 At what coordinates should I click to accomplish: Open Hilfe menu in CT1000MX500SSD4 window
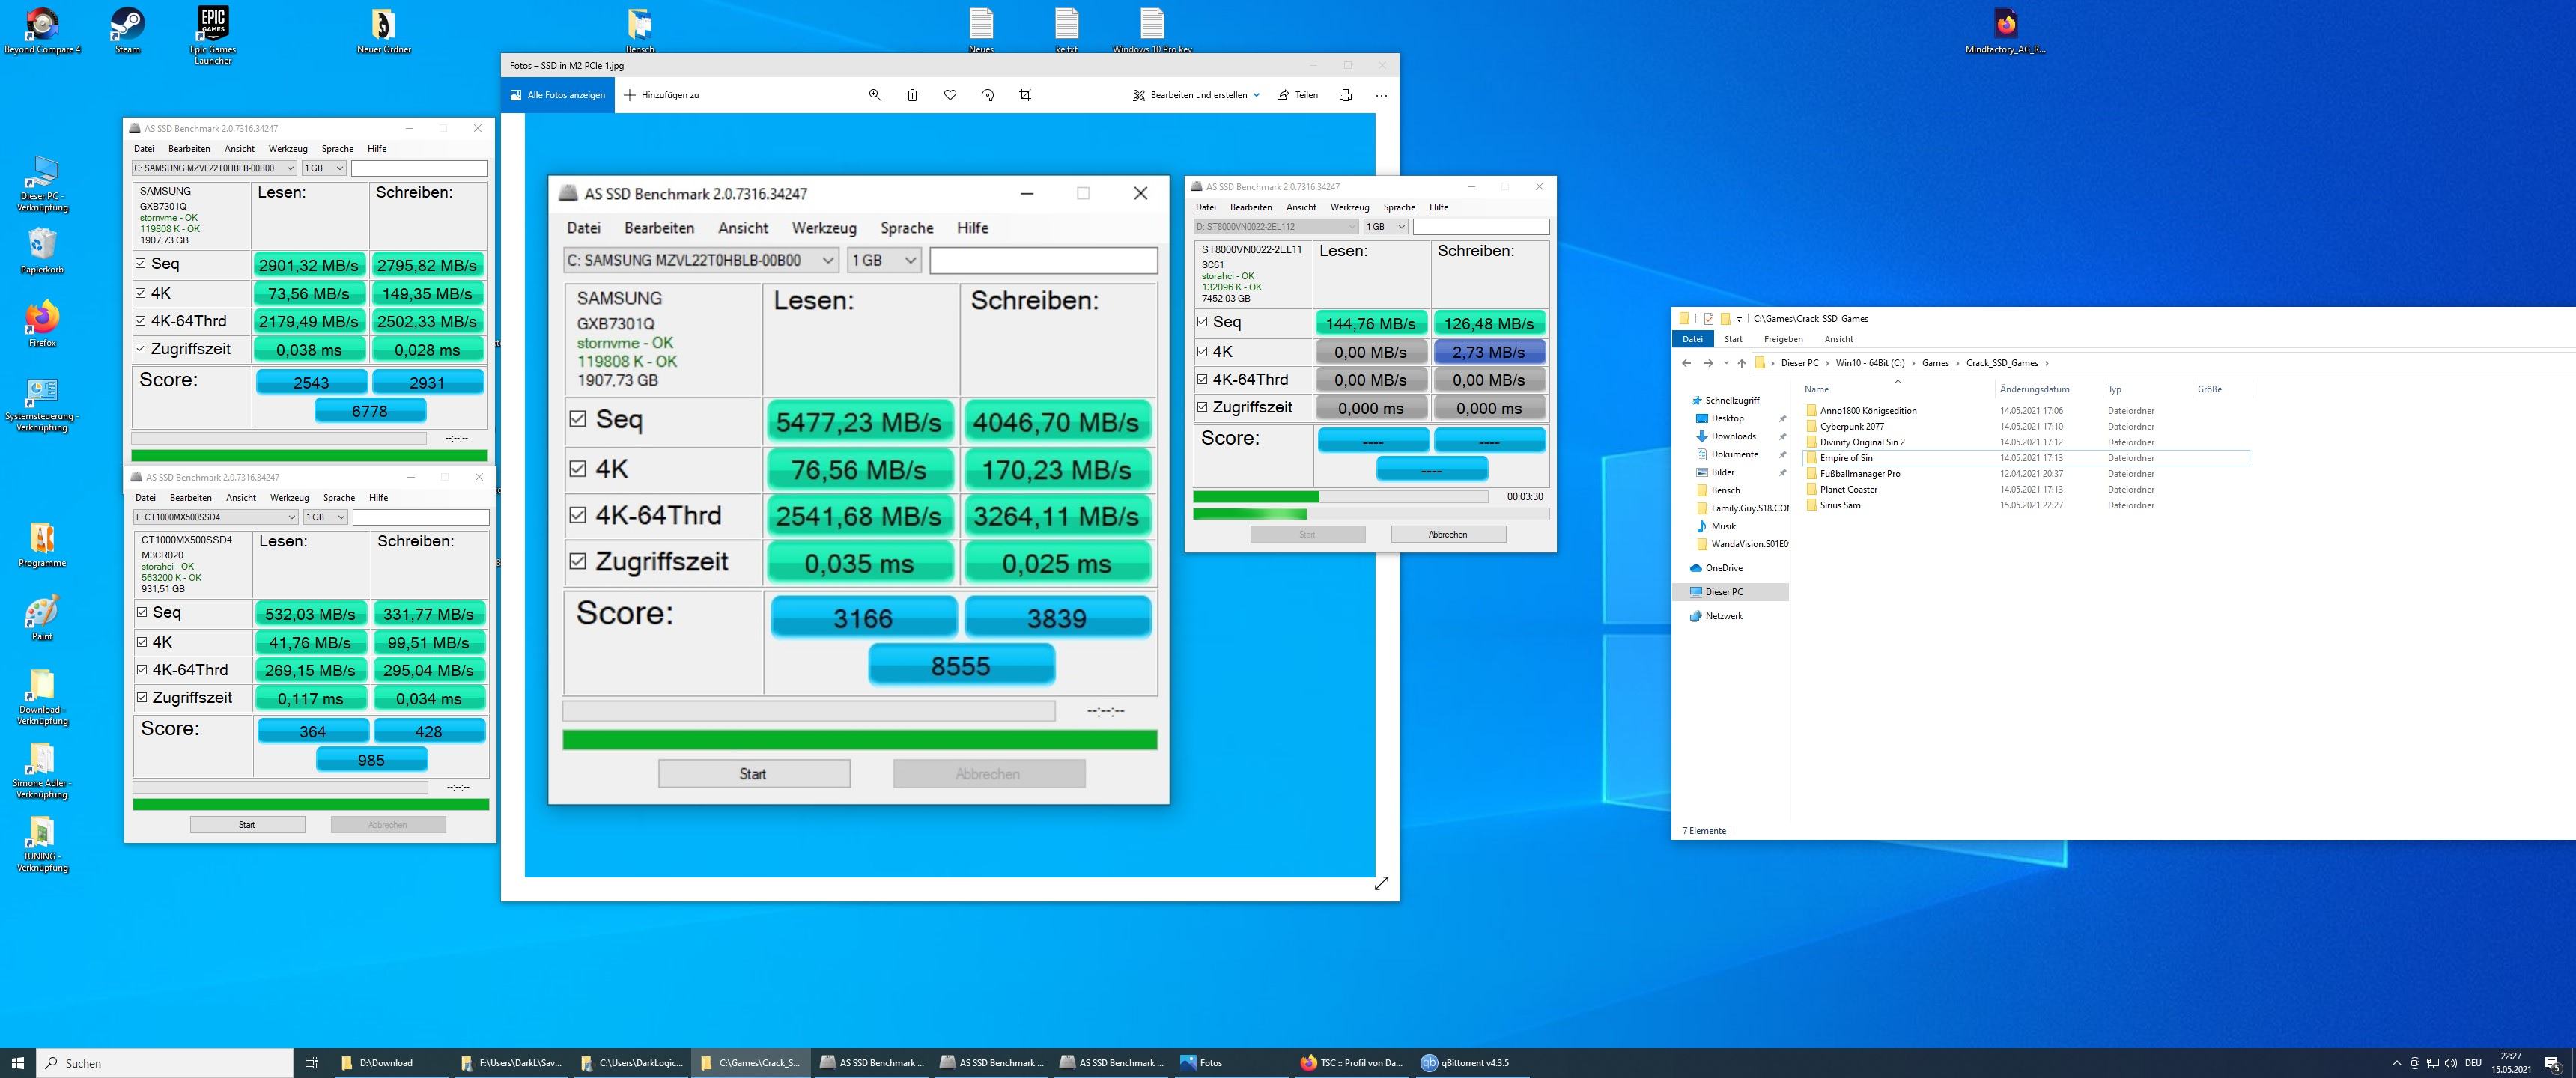click(x=378, y=497)
